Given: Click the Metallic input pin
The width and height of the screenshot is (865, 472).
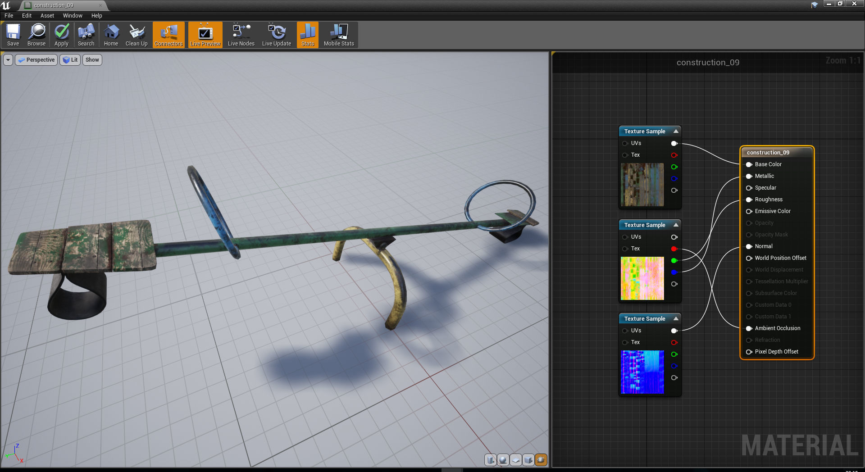Looking at the screenshot, I should [x=749, y=176].
